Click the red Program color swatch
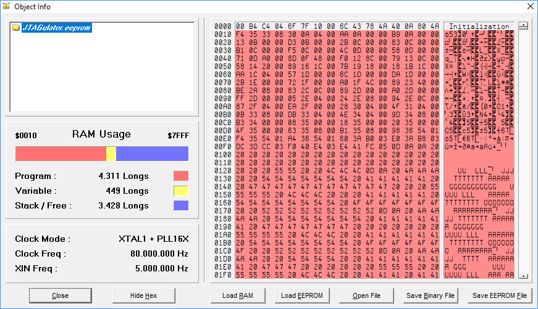538x309 pixels. tap(181, 176)
